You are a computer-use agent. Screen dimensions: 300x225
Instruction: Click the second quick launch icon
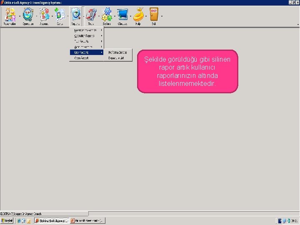24,221
